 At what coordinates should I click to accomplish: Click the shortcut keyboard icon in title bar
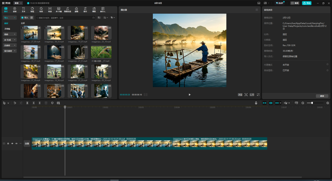coord(259,3)
